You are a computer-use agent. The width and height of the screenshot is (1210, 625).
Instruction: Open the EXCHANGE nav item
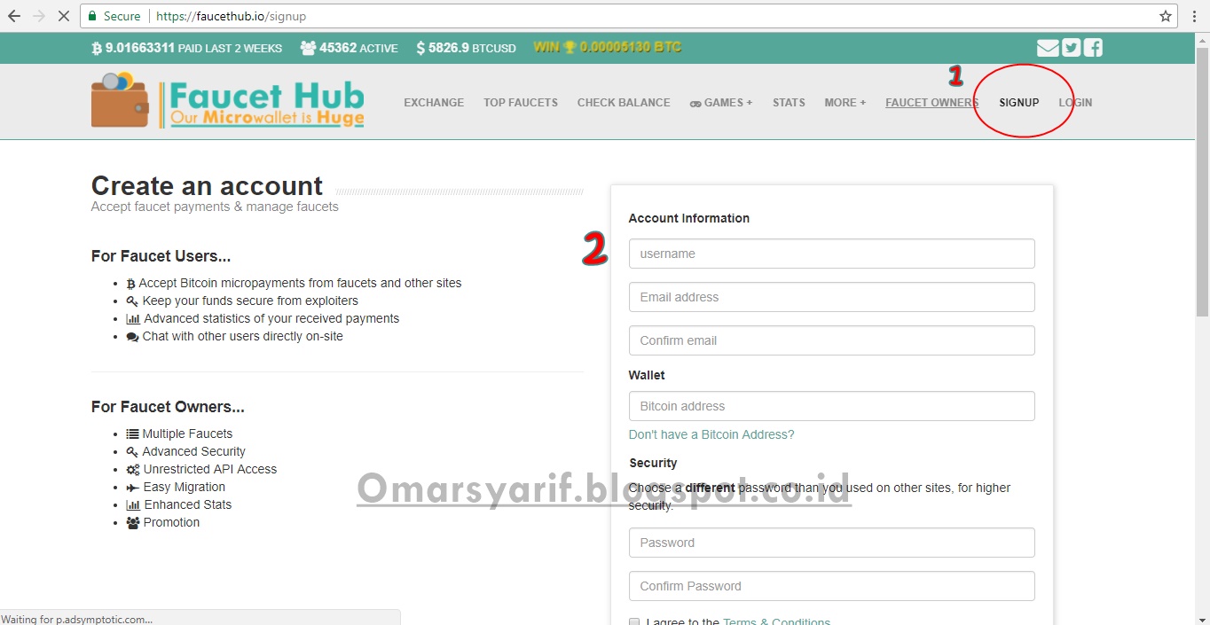click(434, 103)
